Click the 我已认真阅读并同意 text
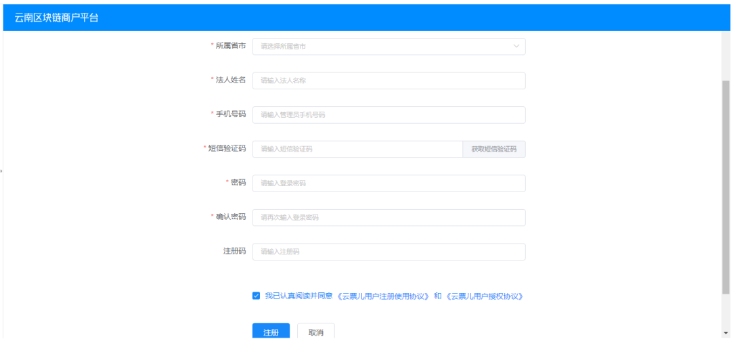The height and width of the screenshot is (339, 731). click(x=298, y=296)
